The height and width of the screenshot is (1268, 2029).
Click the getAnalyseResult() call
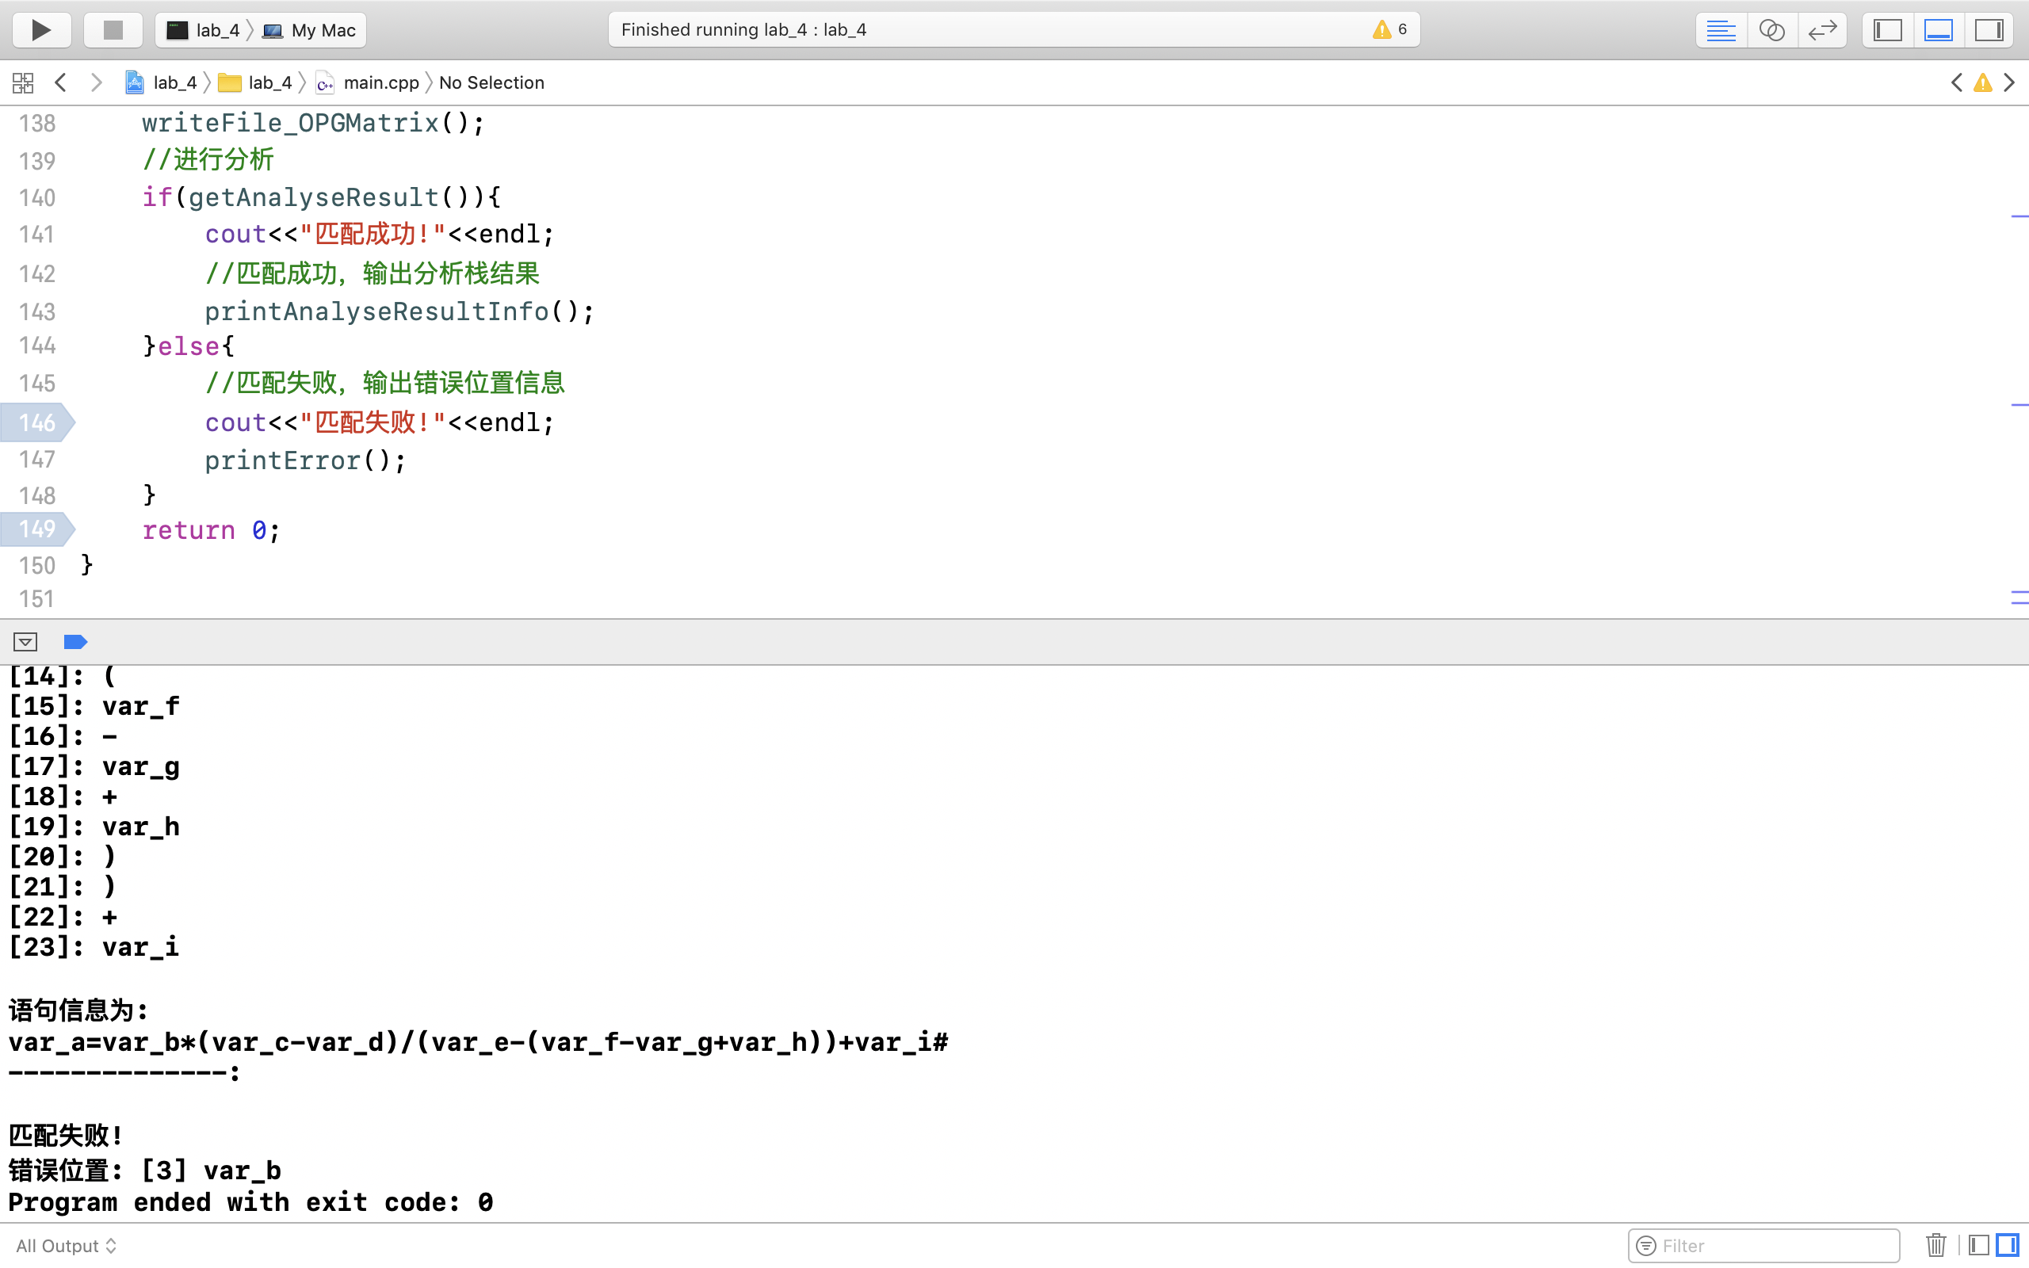336,197
